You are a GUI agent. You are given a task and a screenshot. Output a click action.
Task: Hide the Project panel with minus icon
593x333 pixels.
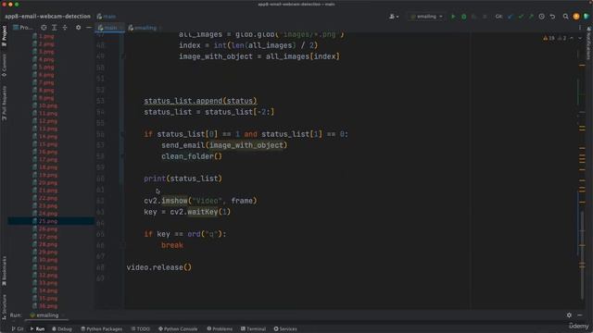click(89, 28)
